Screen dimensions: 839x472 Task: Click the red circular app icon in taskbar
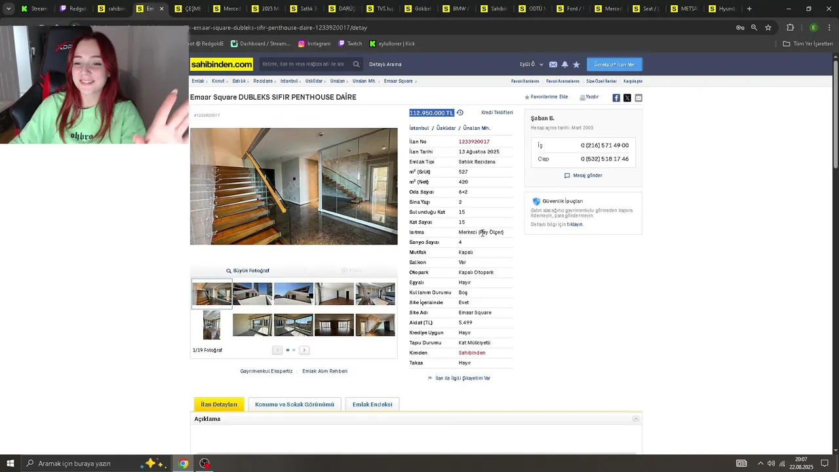[205, 463]
